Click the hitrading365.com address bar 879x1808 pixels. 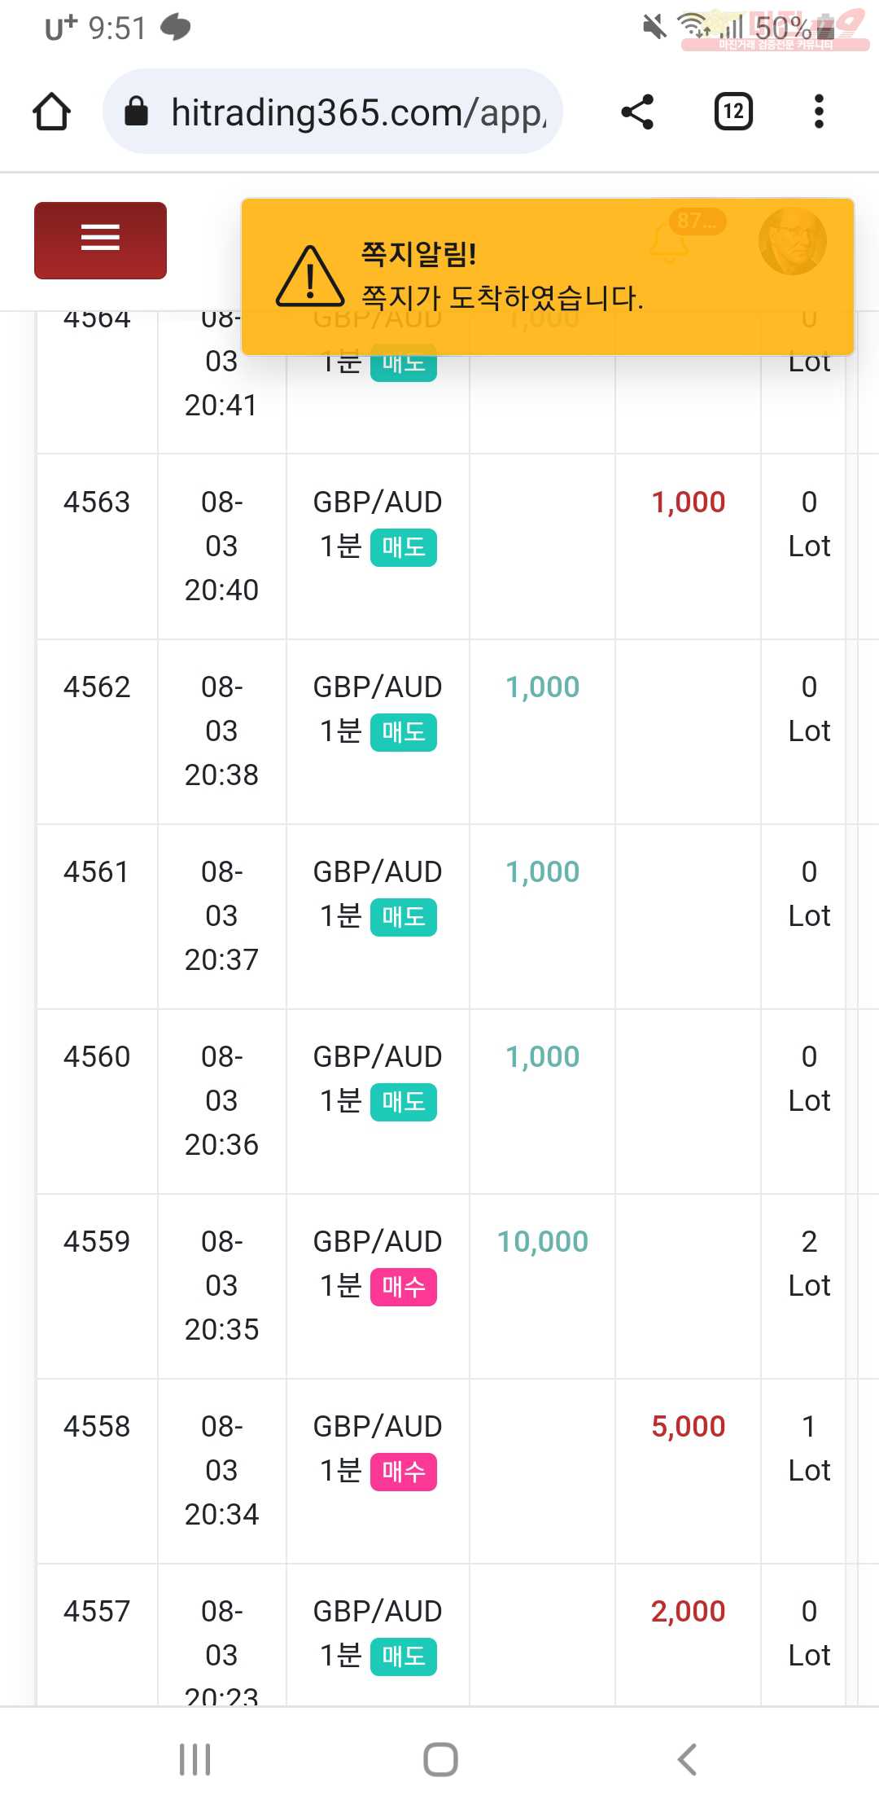coord(333,112)
